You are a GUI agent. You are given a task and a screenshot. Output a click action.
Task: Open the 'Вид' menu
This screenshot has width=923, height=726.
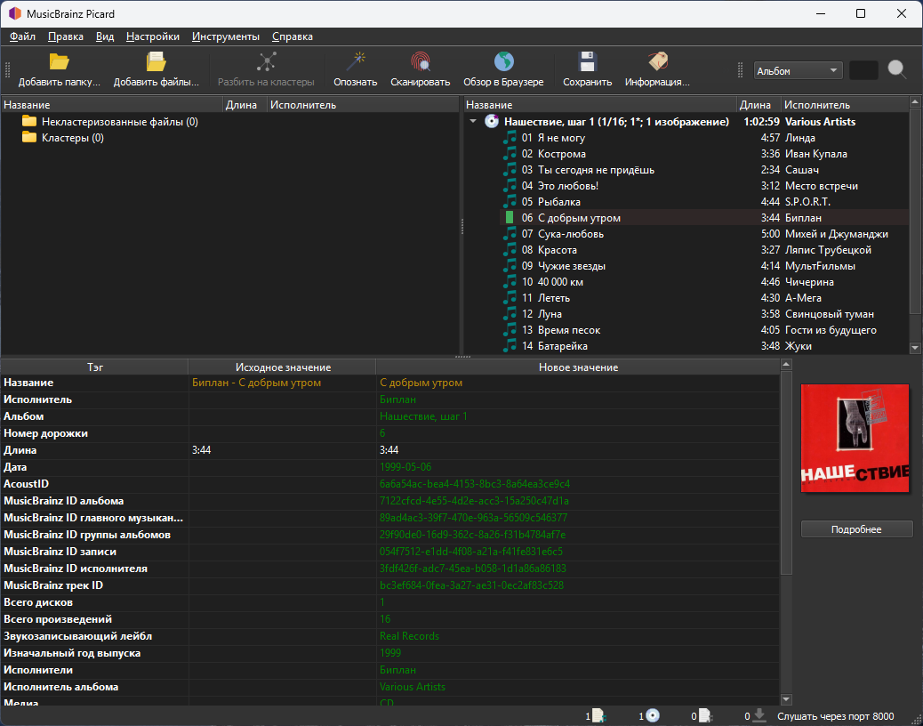[104, 36]
